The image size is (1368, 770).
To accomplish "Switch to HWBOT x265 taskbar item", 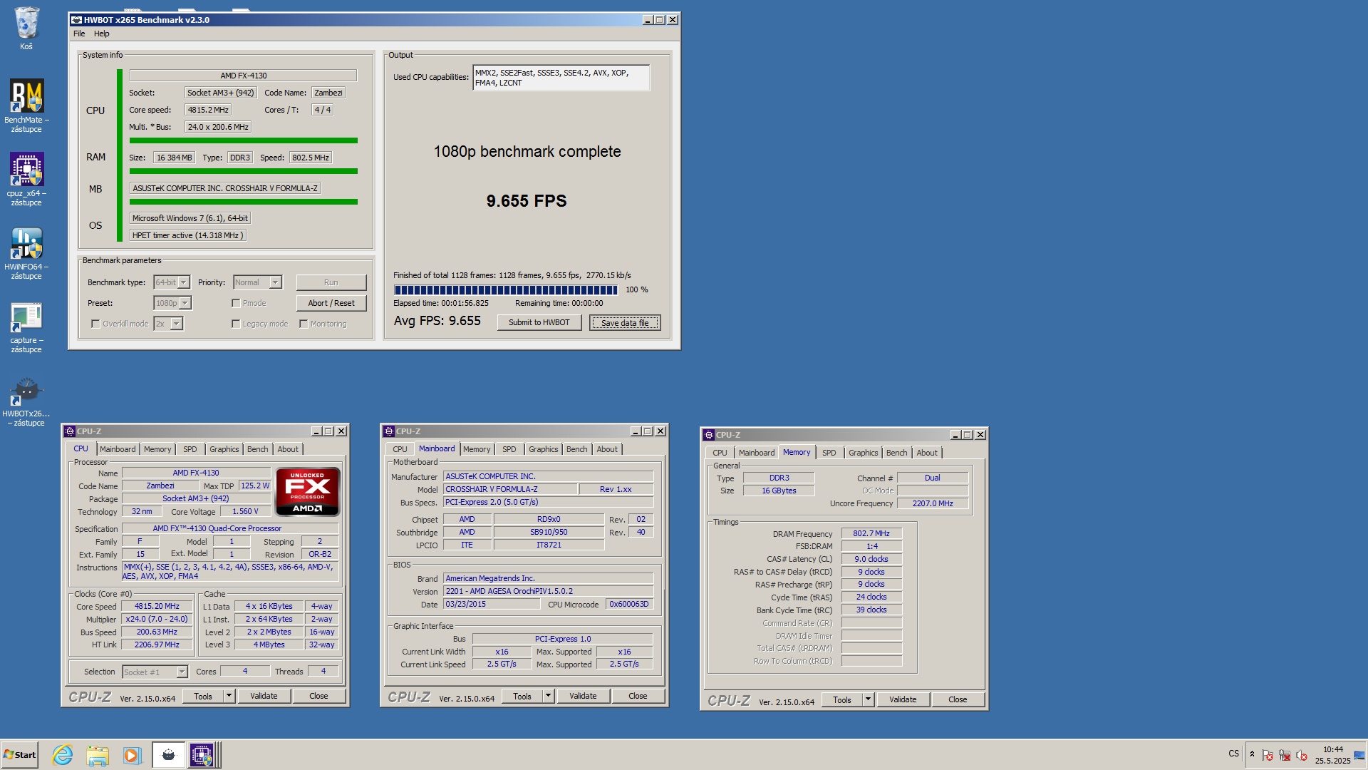I will point(168,755).
